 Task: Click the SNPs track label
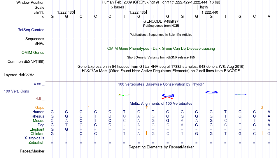coord(39,43)
